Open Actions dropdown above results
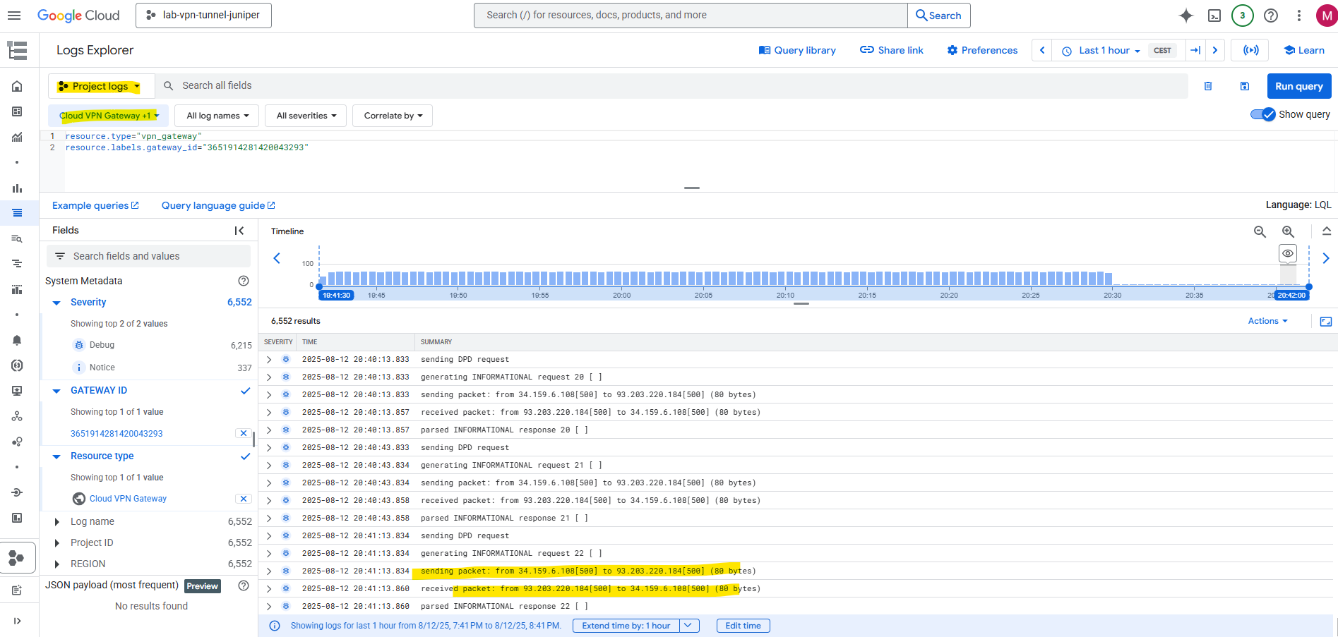 [1267, 321]
